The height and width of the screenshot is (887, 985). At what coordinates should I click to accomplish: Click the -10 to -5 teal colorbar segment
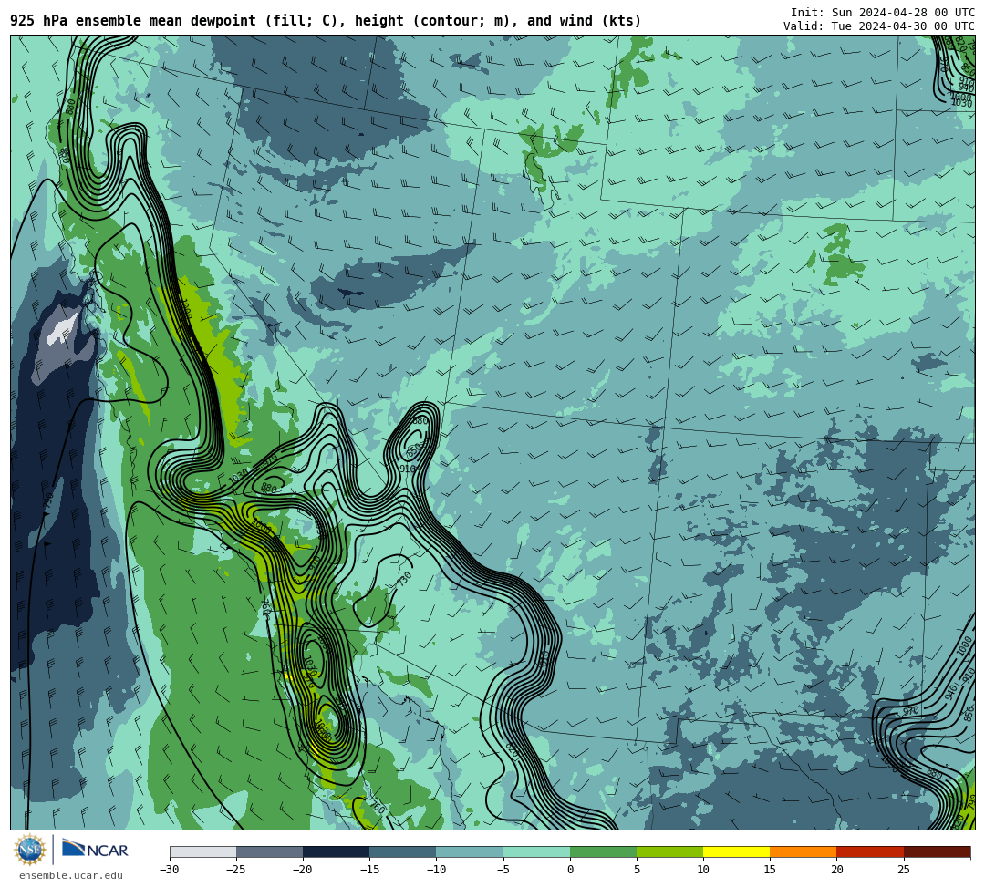470,851
